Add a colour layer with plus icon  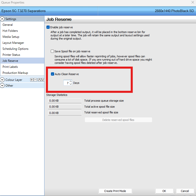(x=32, y=80)
